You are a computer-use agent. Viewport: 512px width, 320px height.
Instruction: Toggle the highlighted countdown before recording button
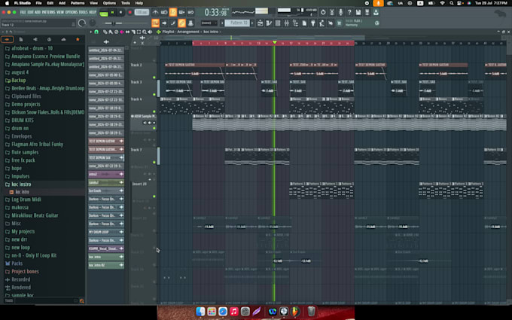coord(172,12)
